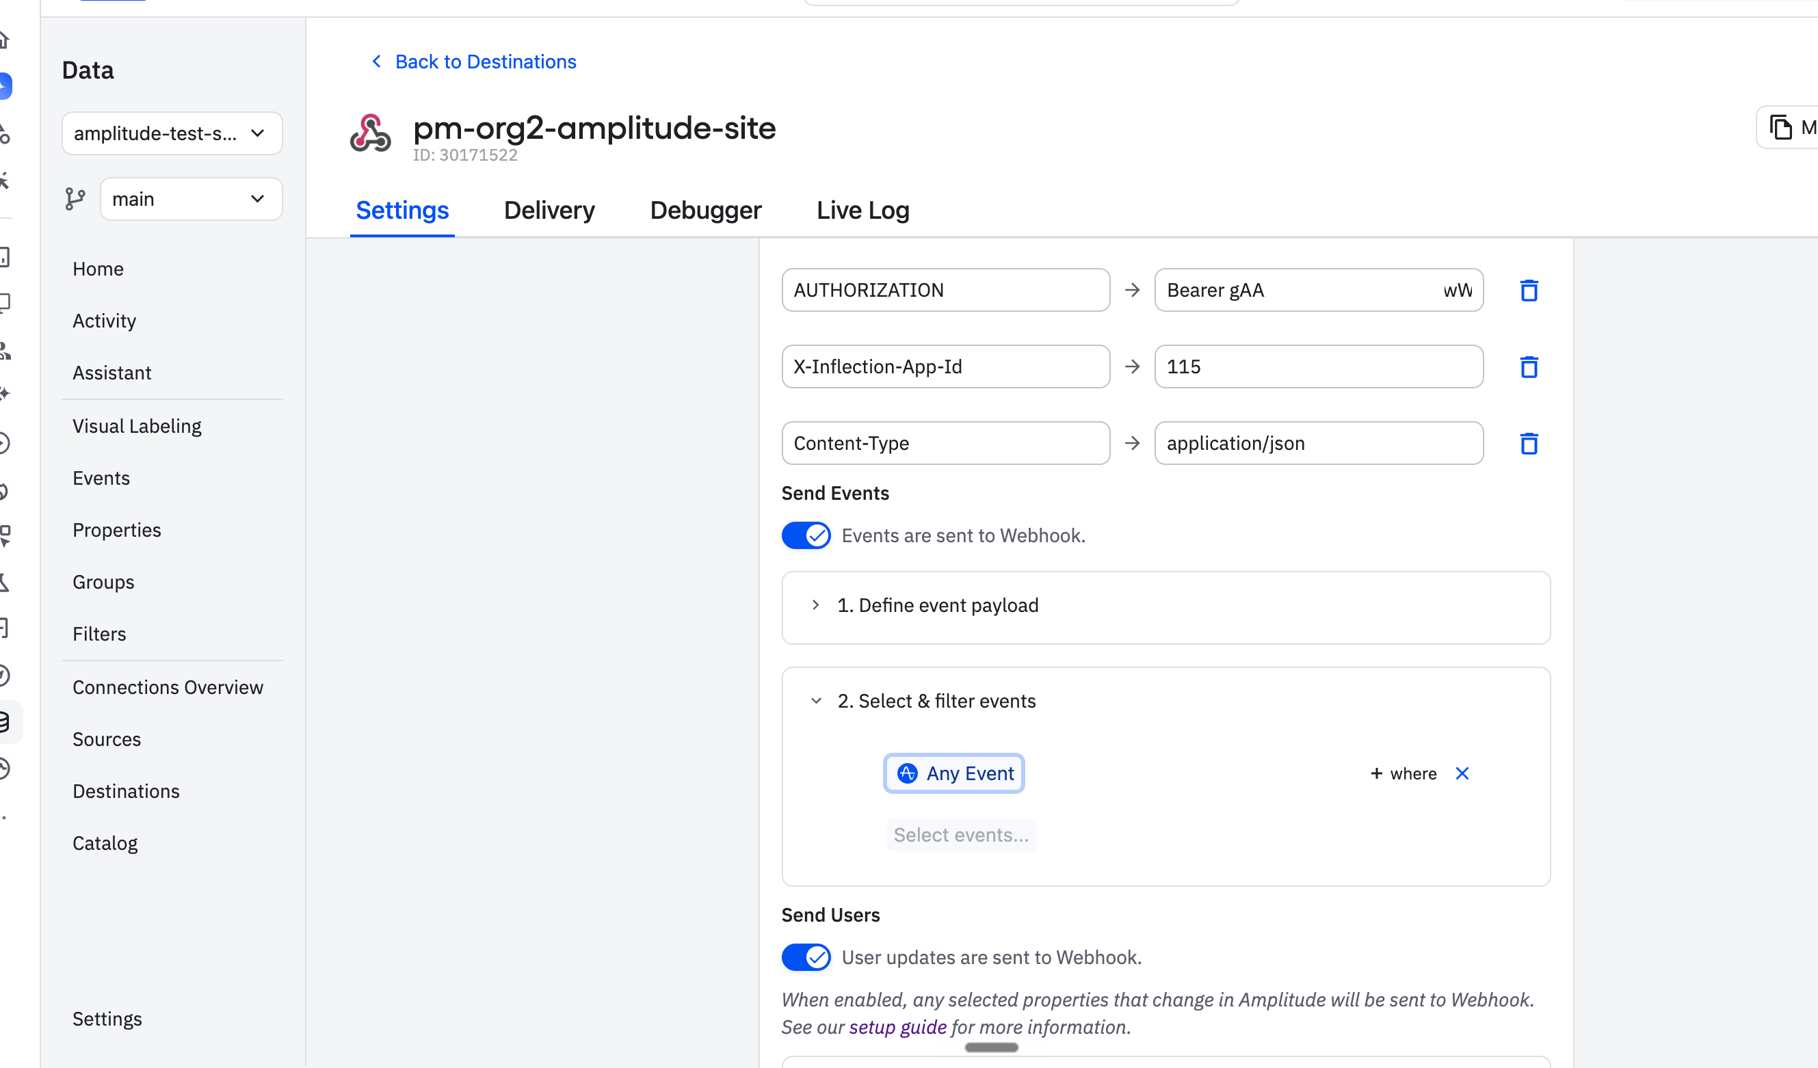Click the back chevron before Back to Destinations
Viewport: 1818px width, 1068px height.
tap(377, 62)
